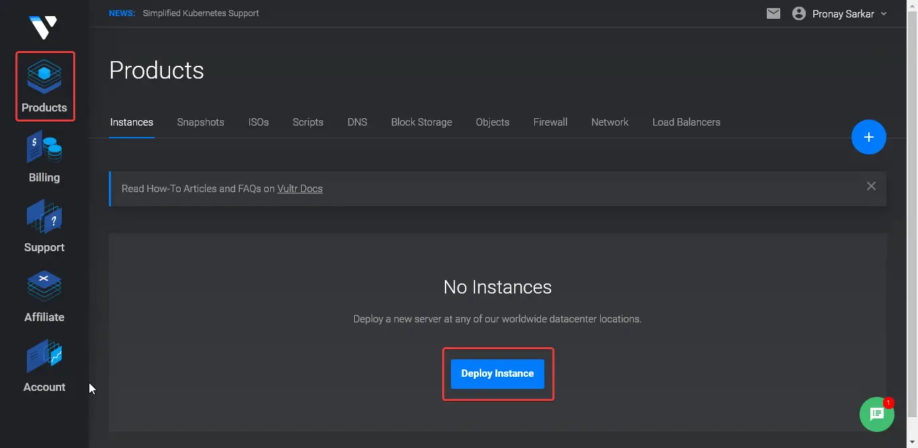Switch to the Snapshots tab
The image size is (918, 448).
(x=201, y=122)
